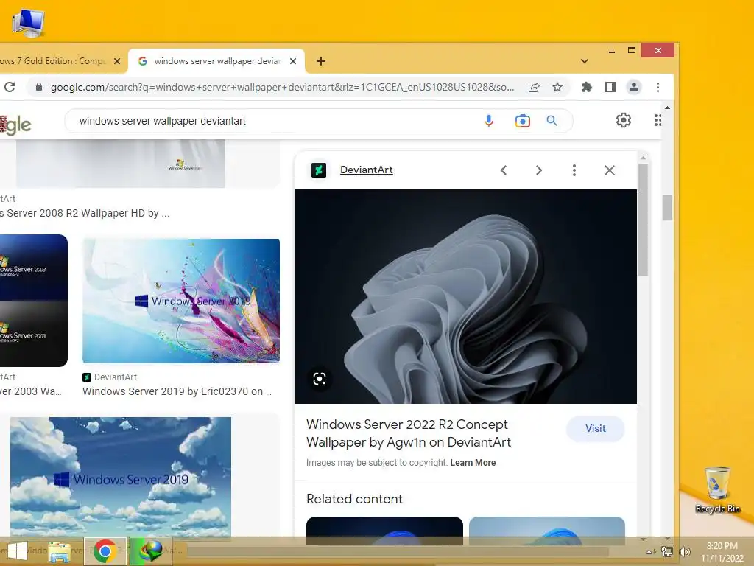754x566 pixels.
Task: Show previous image in preview panel
Action: (504, 170)
